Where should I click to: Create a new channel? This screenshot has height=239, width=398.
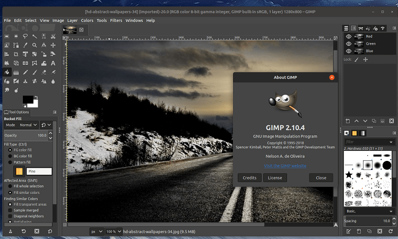pos(348,121)
